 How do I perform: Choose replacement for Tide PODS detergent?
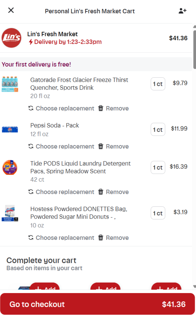tap(61, 192)
